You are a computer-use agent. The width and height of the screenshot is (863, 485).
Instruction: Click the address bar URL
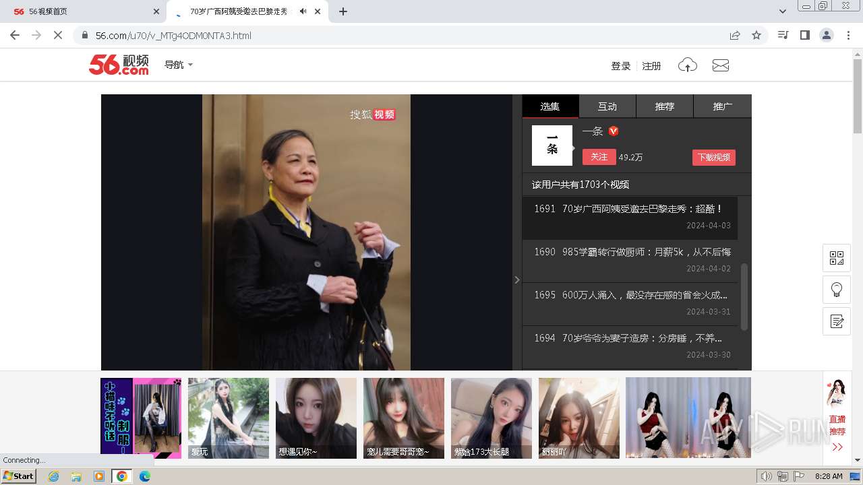[173, 36]
